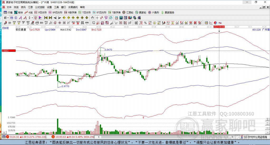Open the 资讯 menu
The width and height of the screenshot is (270, 145).
click(x=23, y=7)
